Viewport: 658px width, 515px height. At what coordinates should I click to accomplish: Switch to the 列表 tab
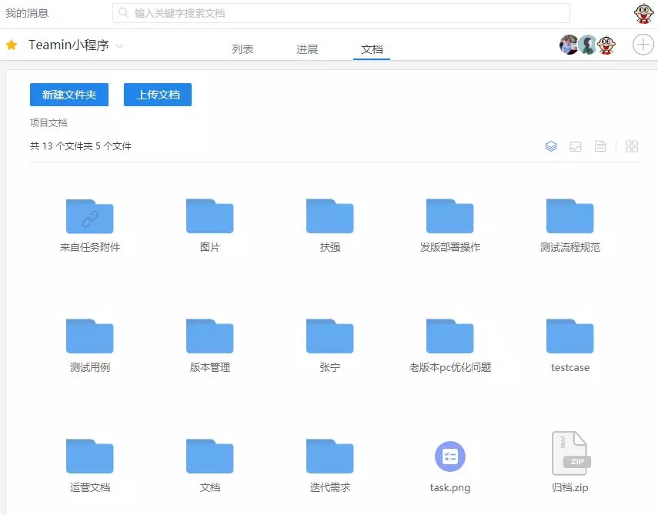point(242,49)
